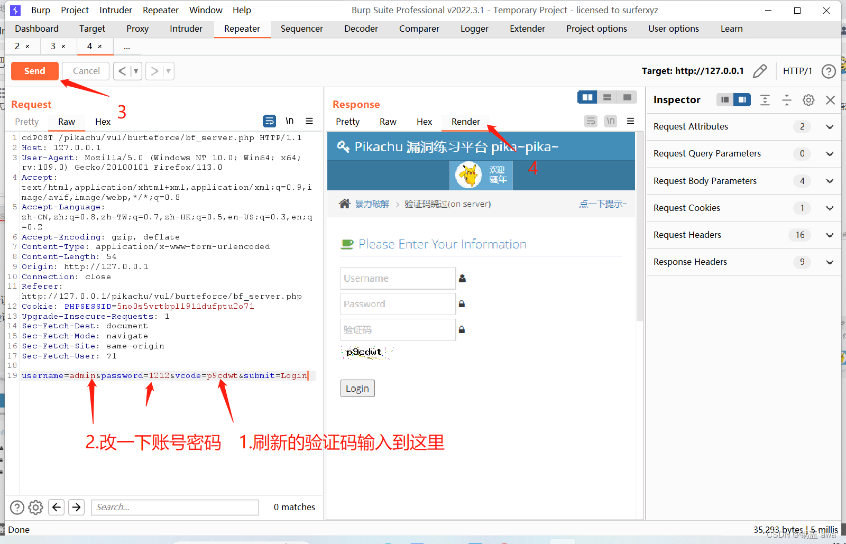Open the Burp menu

click(41, 10)
